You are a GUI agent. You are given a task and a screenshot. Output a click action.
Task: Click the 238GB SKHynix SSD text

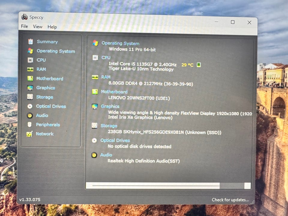click(165, 132)
